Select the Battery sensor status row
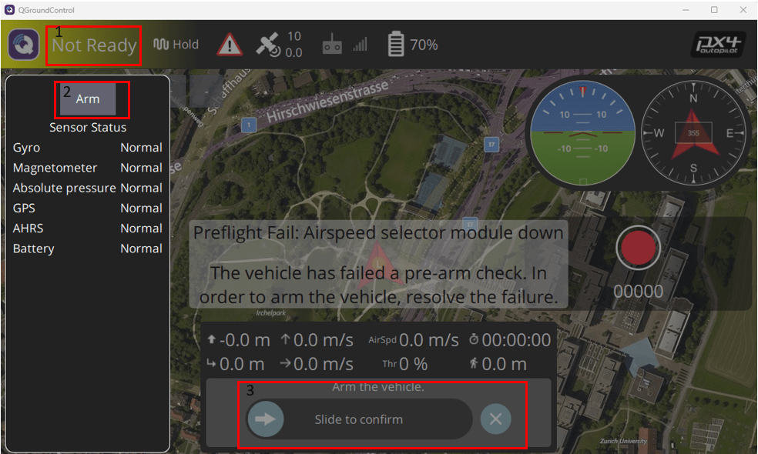This screenshot has height=454, width=758. 88,249
